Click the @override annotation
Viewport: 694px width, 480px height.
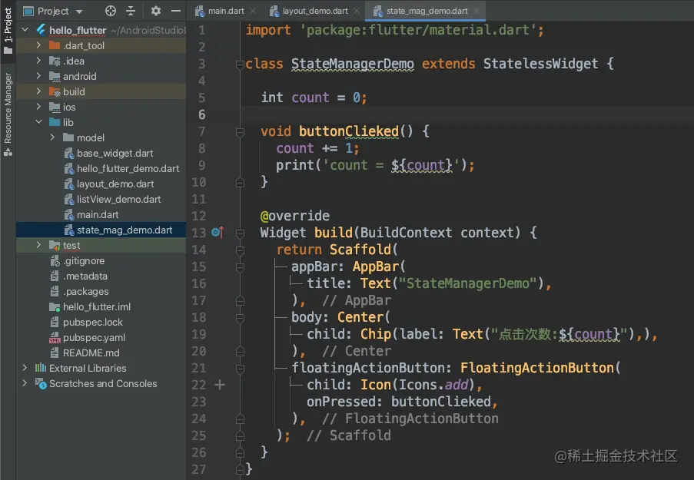pyautogui.click(x=295, y=216)
